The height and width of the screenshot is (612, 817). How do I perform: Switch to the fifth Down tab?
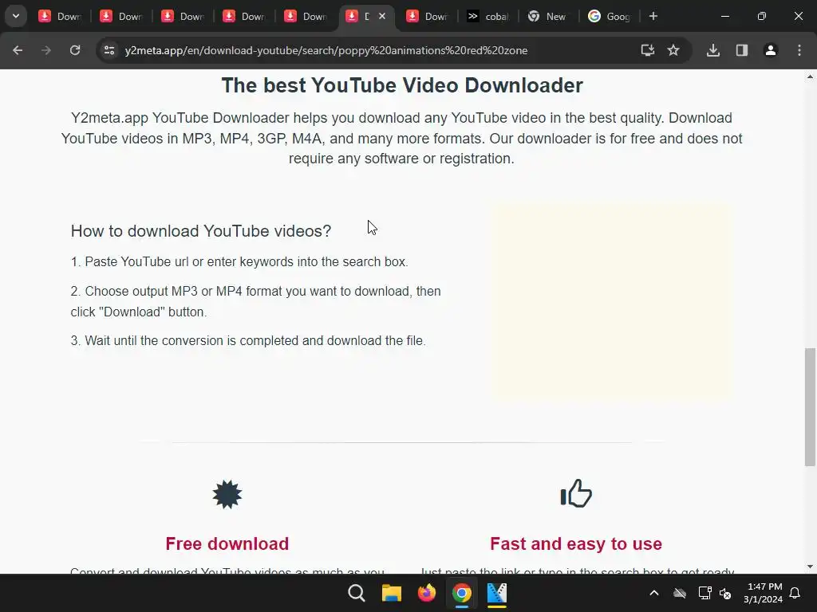306,16
